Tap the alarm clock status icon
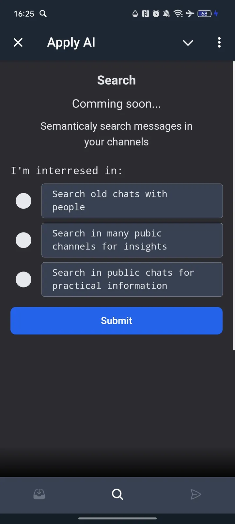This screenshot has width=235, height=524. click(x=156, y=14)
